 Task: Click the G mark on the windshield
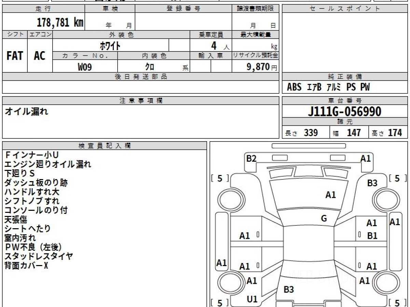324,219
